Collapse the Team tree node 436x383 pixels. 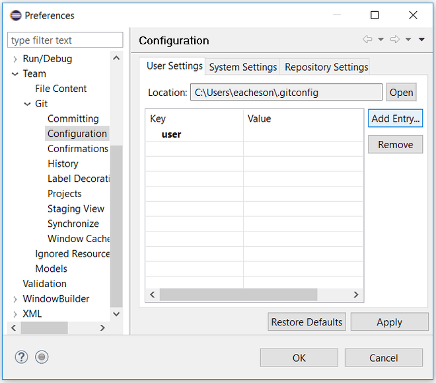15,73
